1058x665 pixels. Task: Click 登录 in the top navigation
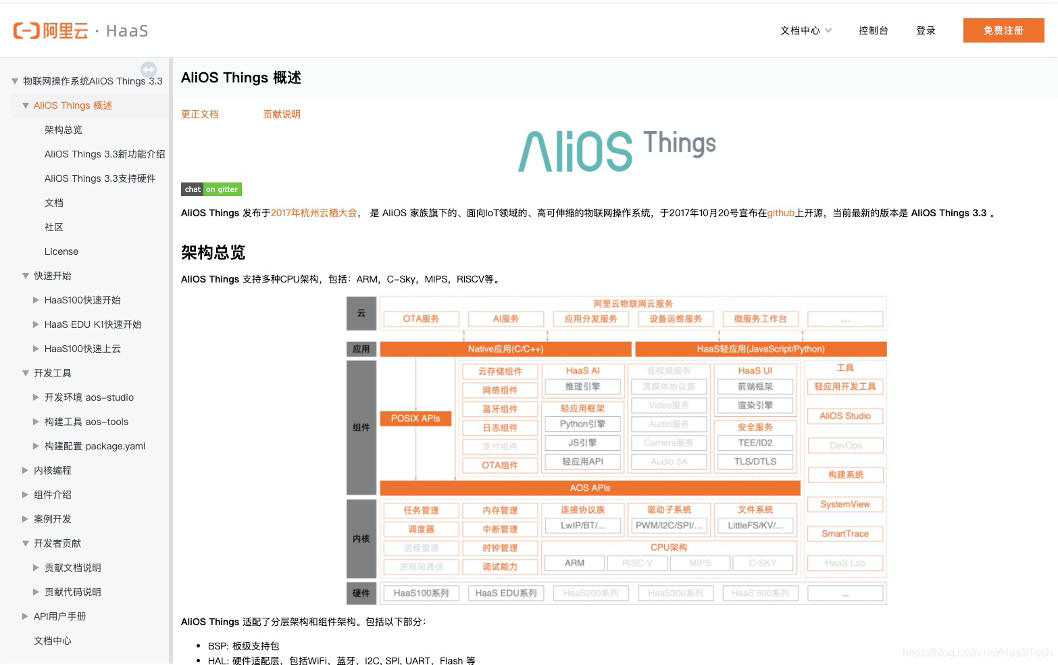click(926, 30)
